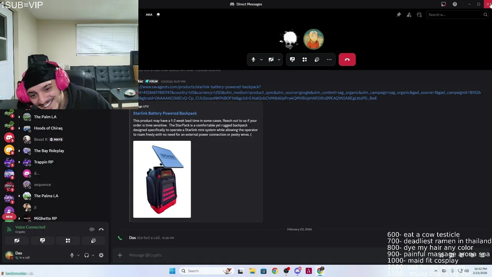492x277 pixels.
Task: Open Windows Start menu
Action: (172, 271)
